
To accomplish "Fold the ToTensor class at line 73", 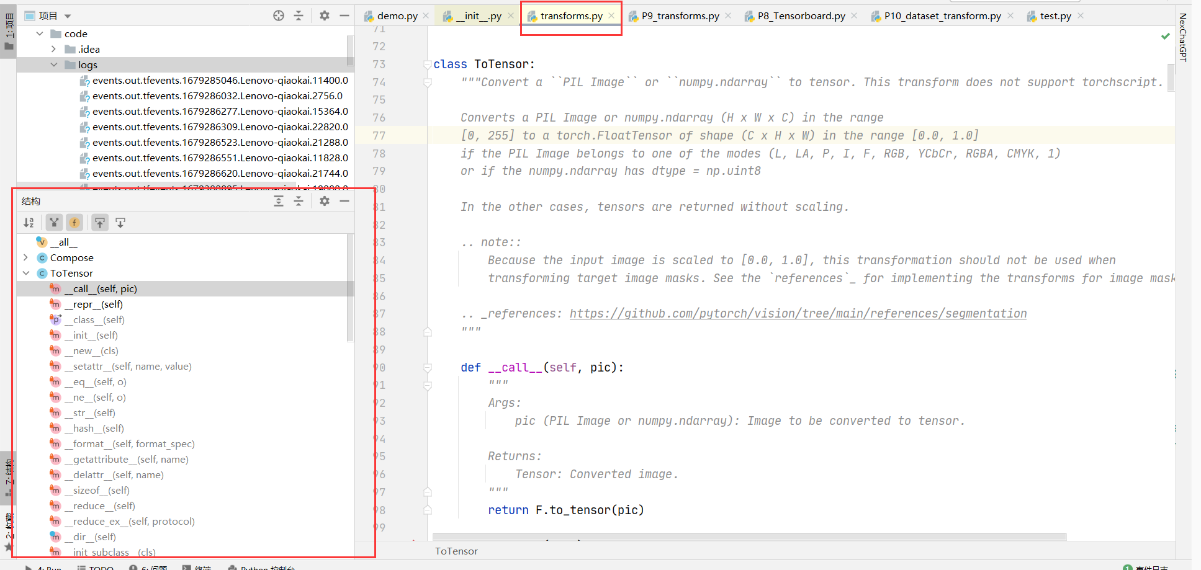I will coord(428,65).
